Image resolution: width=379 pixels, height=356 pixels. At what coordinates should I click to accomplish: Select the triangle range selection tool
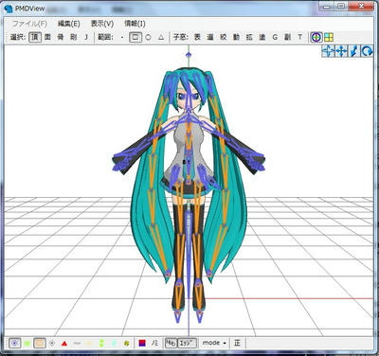coord(161,37)
